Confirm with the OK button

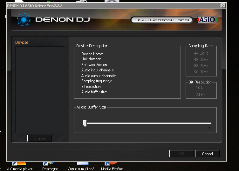point(181,154)
